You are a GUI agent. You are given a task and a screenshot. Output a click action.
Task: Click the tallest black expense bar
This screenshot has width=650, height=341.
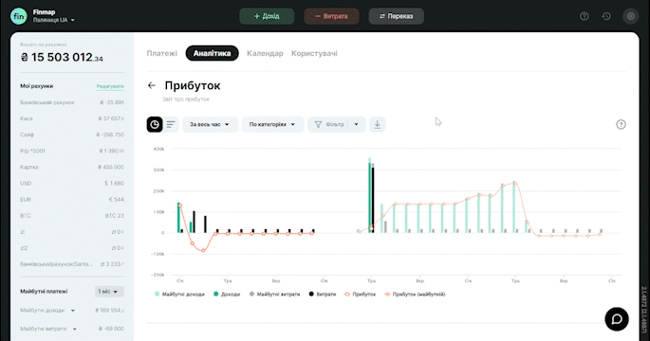point(373,200)
